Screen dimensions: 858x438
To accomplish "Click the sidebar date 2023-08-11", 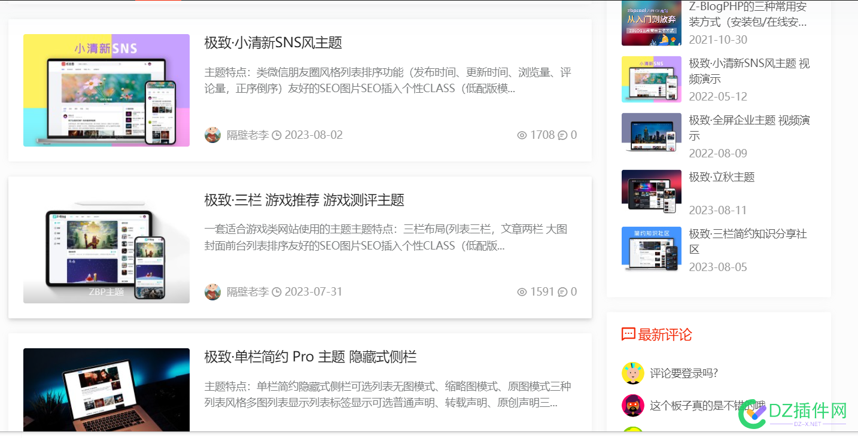I will [x=718, y=210].
